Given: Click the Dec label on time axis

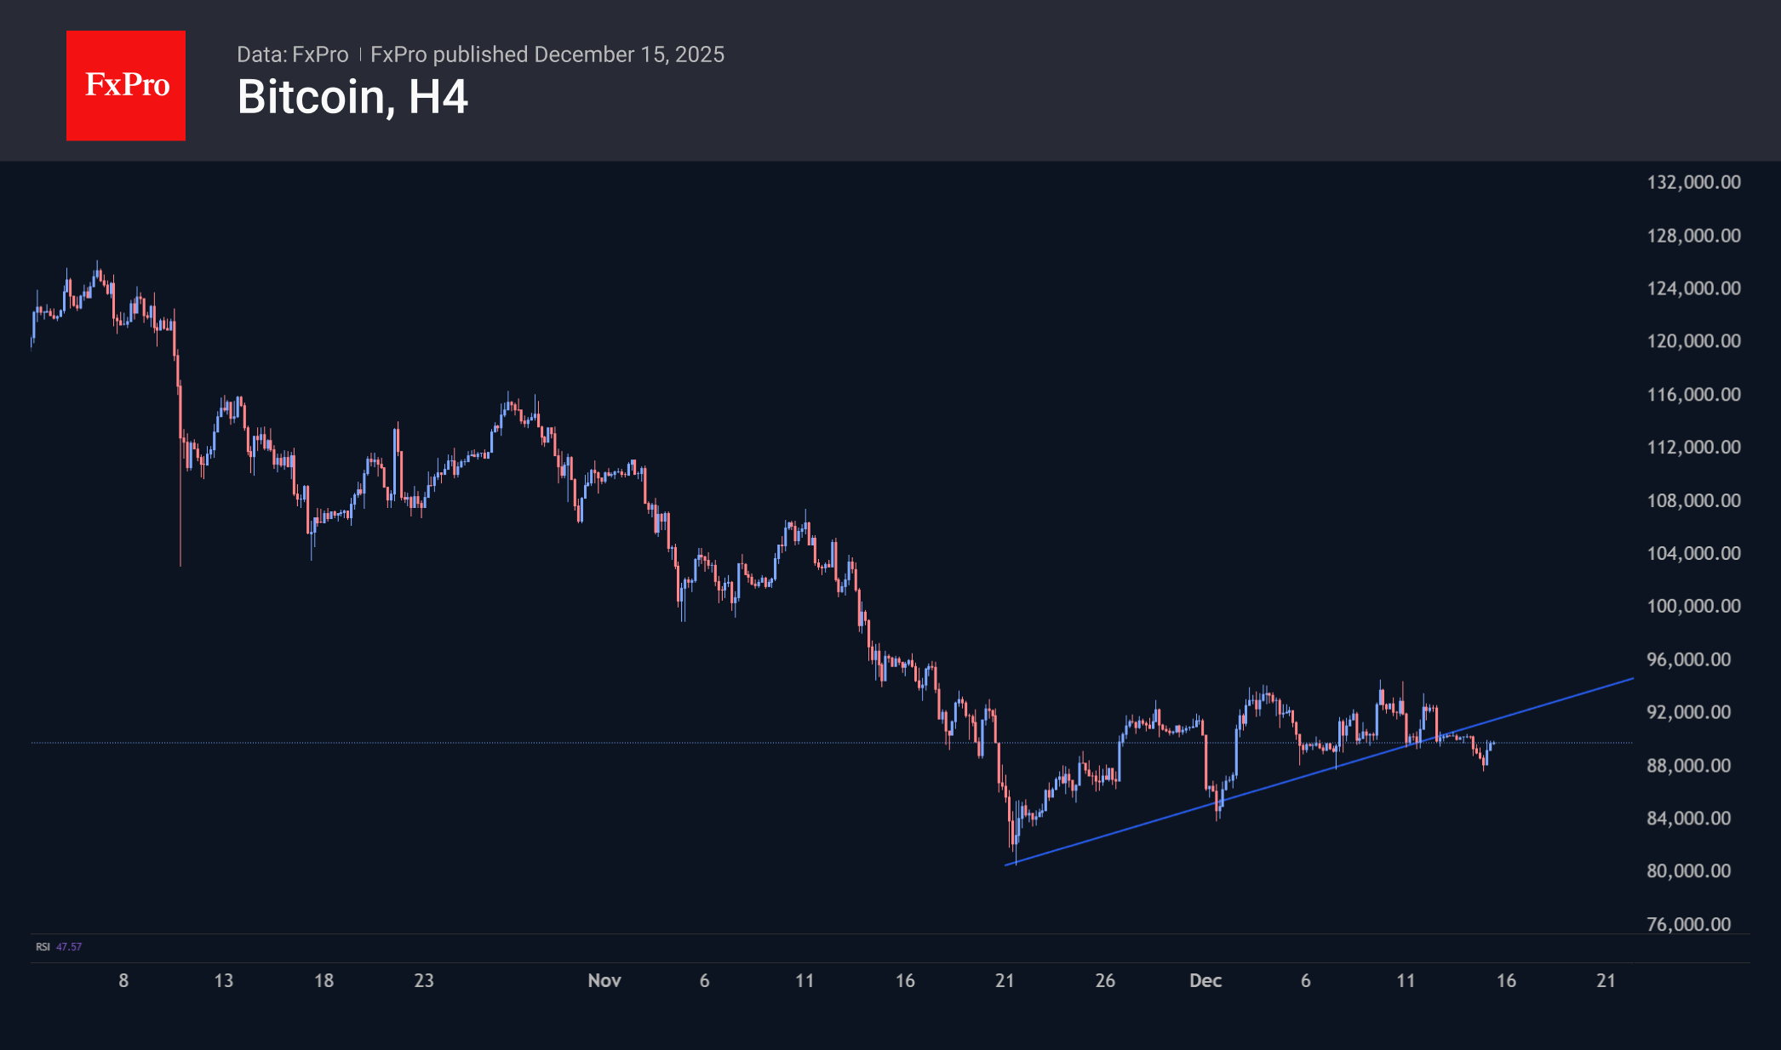Looking at the screenshot, I should click(1205, 980).
